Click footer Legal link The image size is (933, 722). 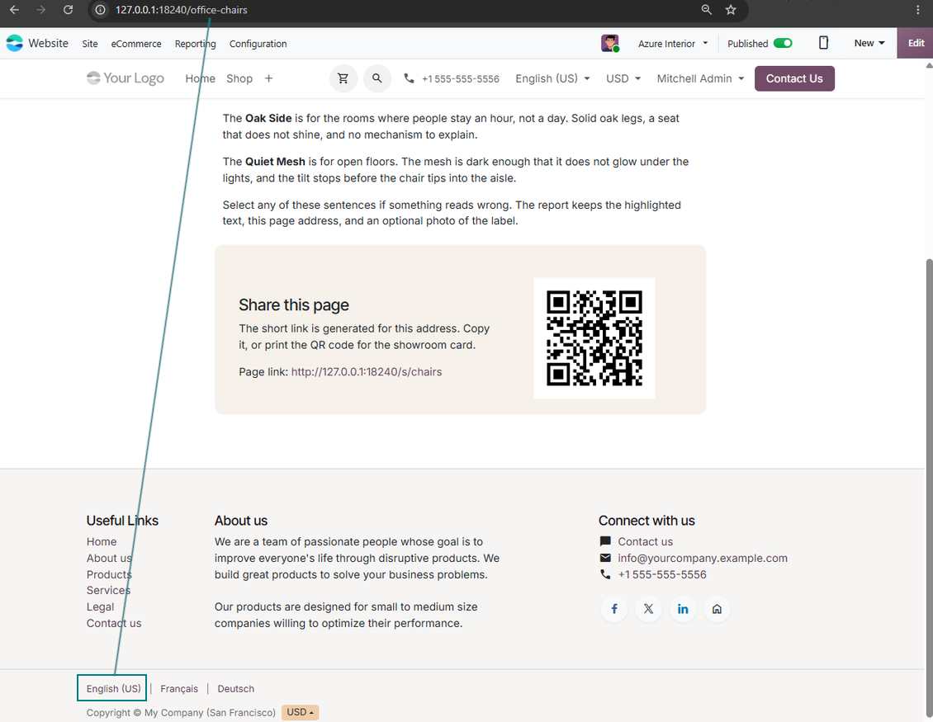tap(100, 606)
